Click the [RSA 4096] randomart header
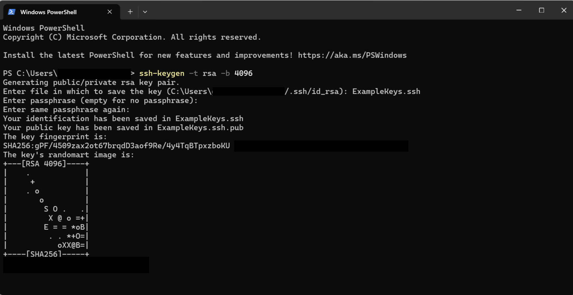 [44, 164]
